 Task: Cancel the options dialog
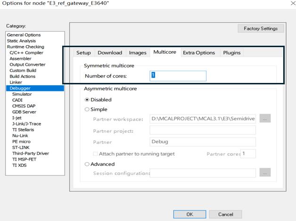225,214
